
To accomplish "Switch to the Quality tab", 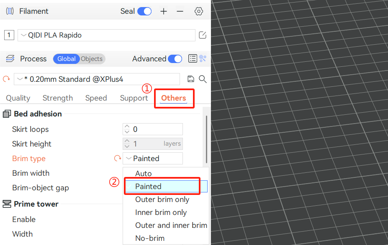I will point(18,98).
